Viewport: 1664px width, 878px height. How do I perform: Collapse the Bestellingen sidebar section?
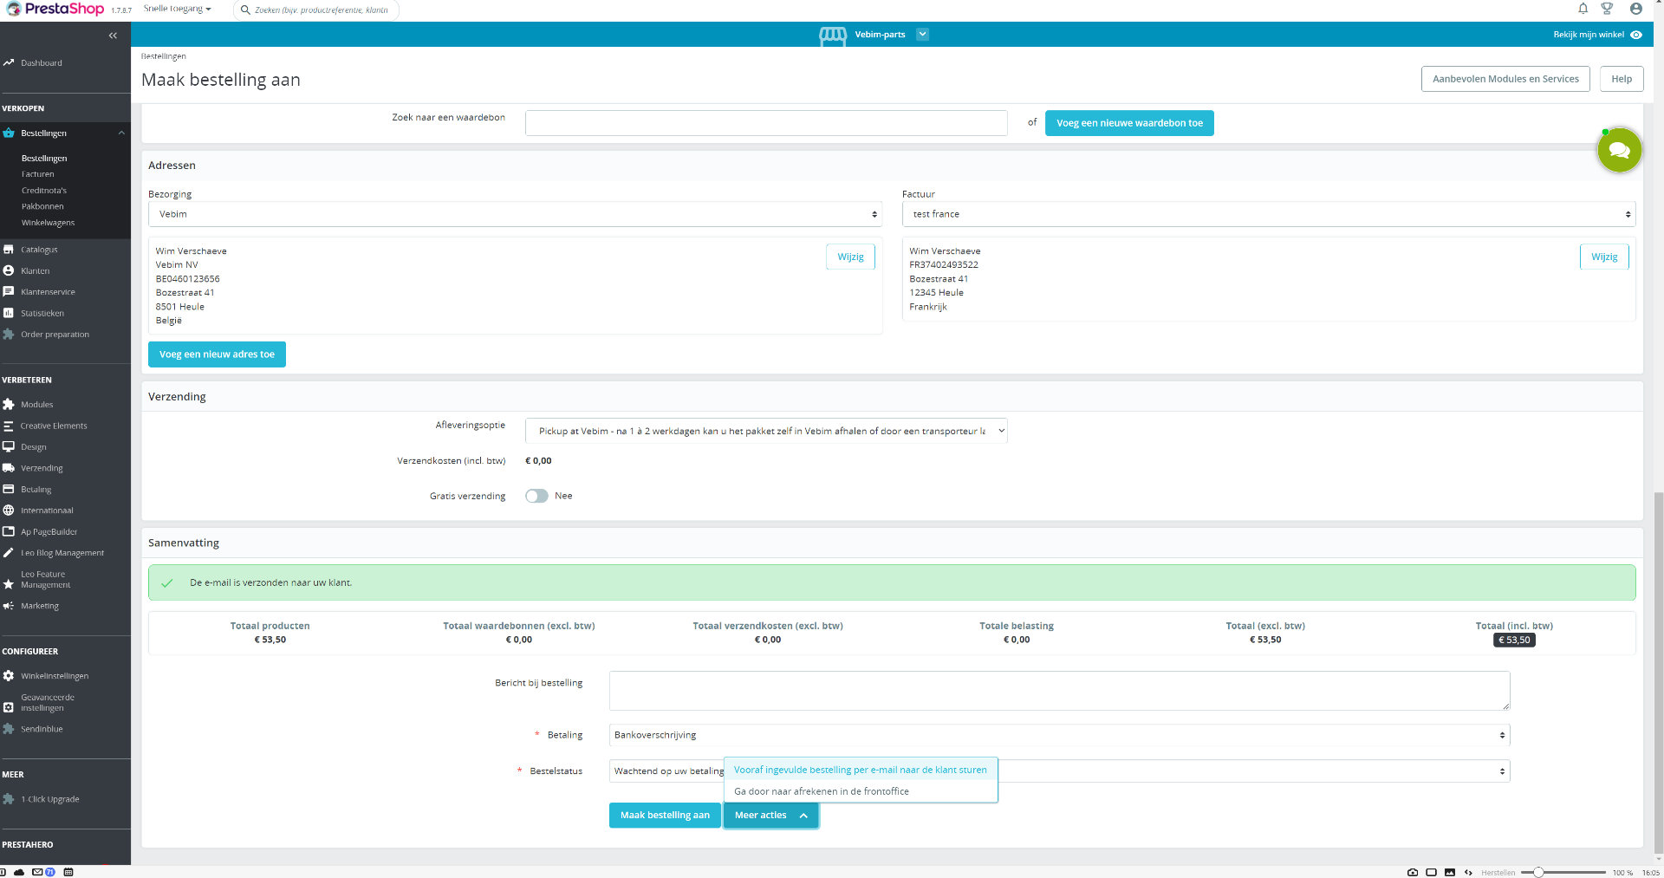click(x=121, y=133)
